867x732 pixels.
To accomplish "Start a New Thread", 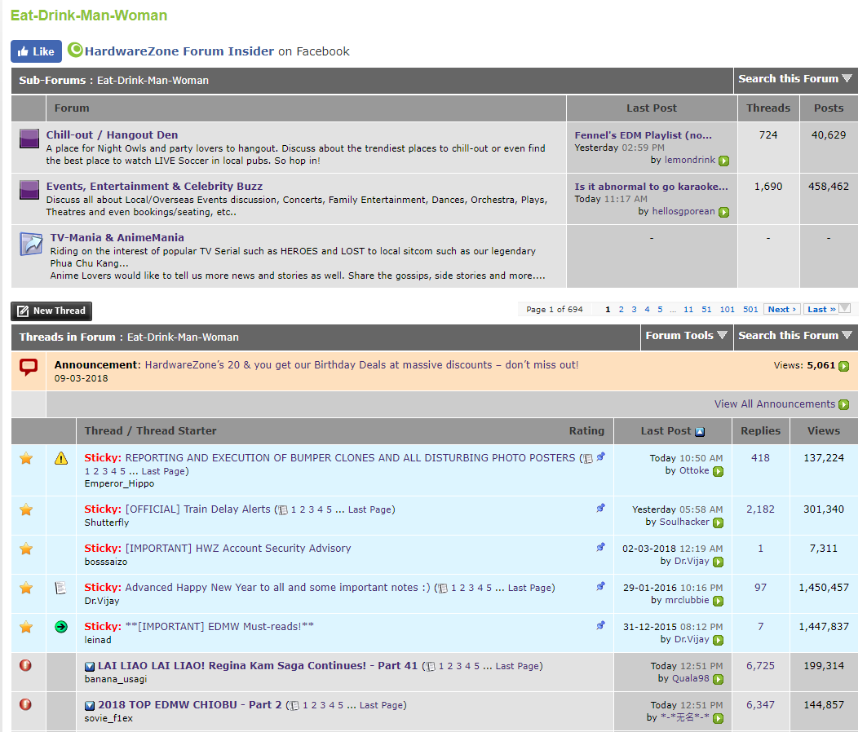I will click(51, 311).
